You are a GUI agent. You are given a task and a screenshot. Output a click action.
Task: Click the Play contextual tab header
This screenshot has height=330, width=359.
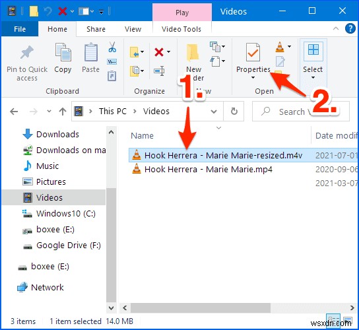click(x=182, y=13)
